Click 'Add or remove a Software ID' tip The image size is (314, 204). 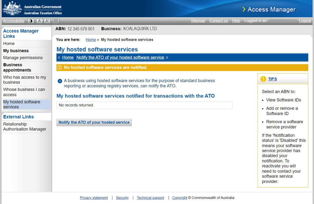[x=282, y=111]
